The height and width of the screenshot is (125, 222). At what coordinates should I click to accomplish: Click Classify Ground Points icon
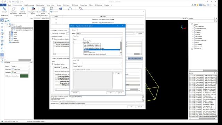[x=33, y=9]
